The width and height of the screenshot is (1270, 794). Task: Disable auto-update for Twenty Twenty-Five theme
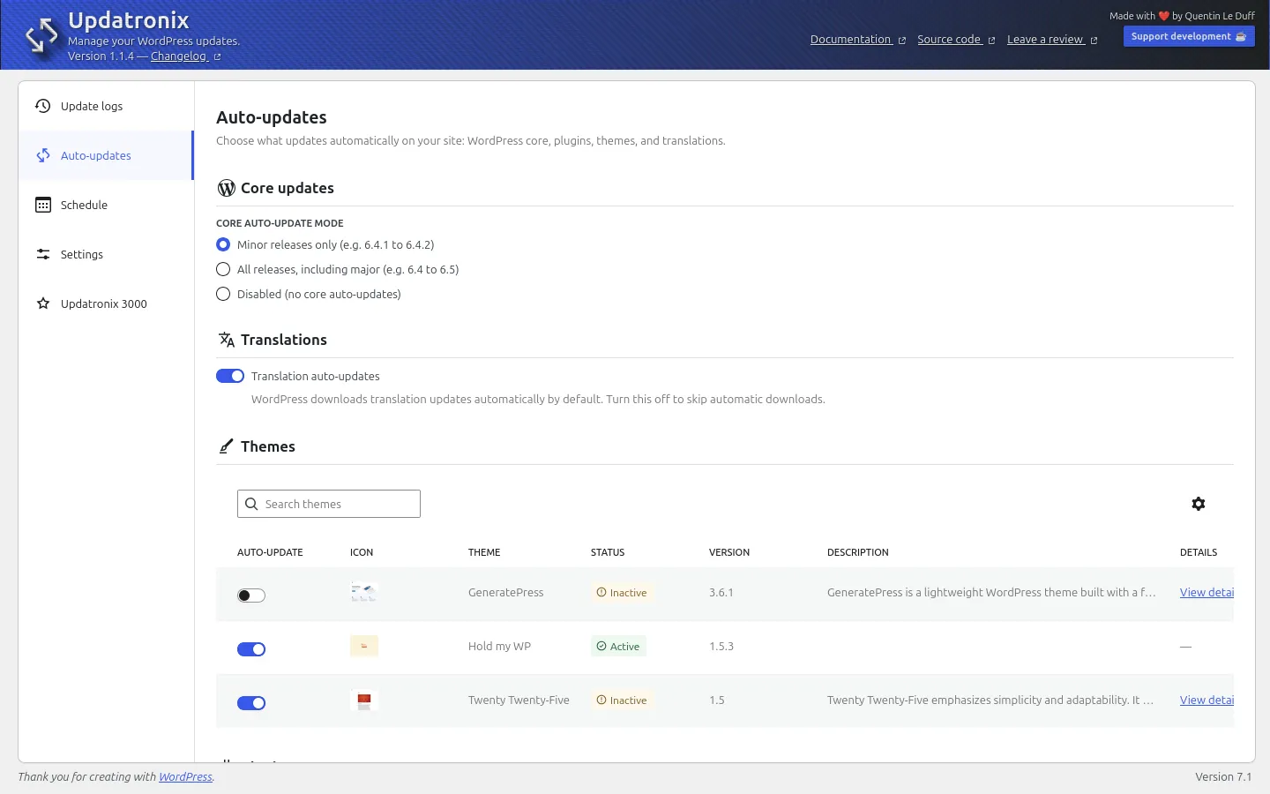click(251, 703)
